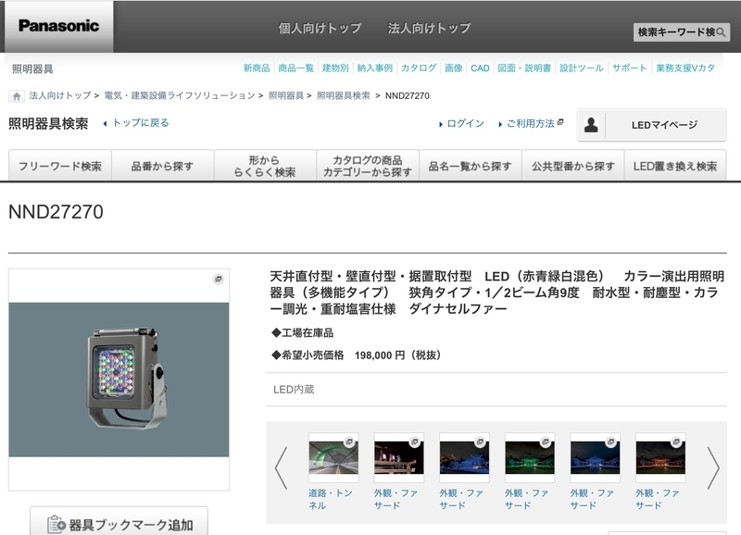Open the 設計ツール link
The height and width of the screenshot is (535, 741).
582,68
